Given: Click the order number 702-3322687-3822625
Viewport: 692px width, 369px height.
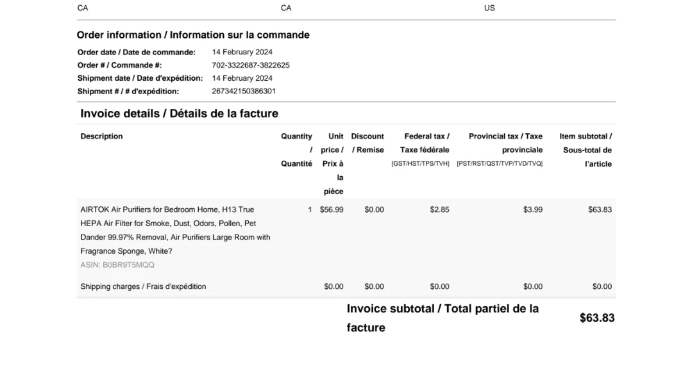Looking at the screenshot, I should (250, 65).
